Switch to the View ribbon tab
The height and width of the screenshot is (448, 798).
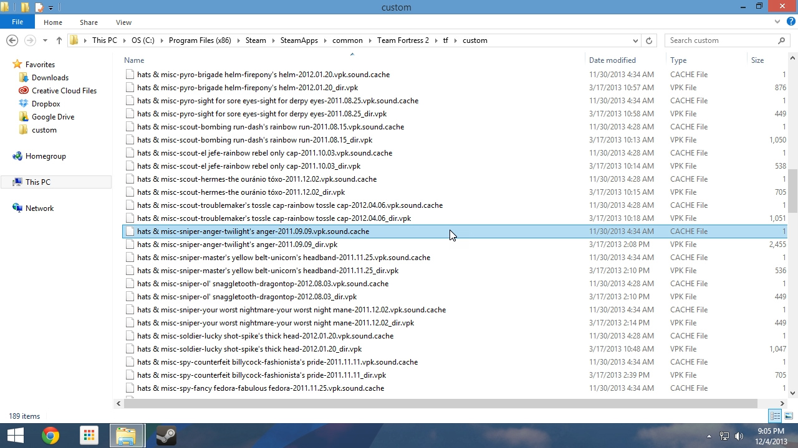pyautogui.click(x=123, y=22)
